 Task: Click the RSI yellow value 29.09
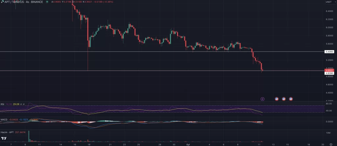[x=16, y=104]
